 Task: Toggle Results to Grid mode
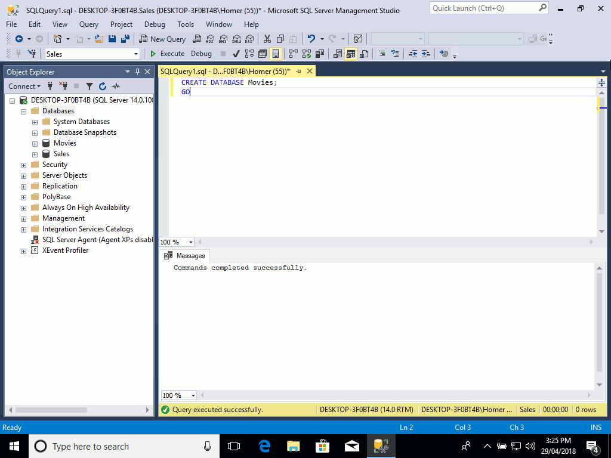[351, 54]
